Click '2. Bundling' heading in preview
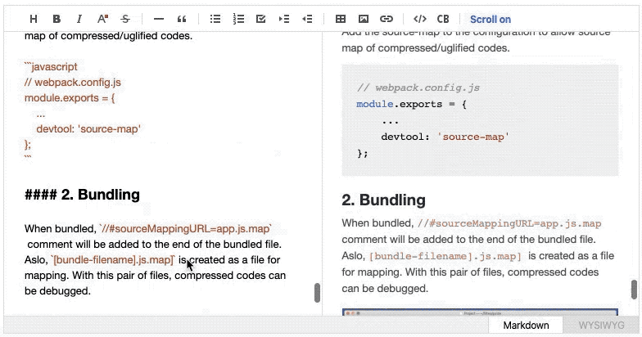Viewport: 642px width, 337px height. 383,200
